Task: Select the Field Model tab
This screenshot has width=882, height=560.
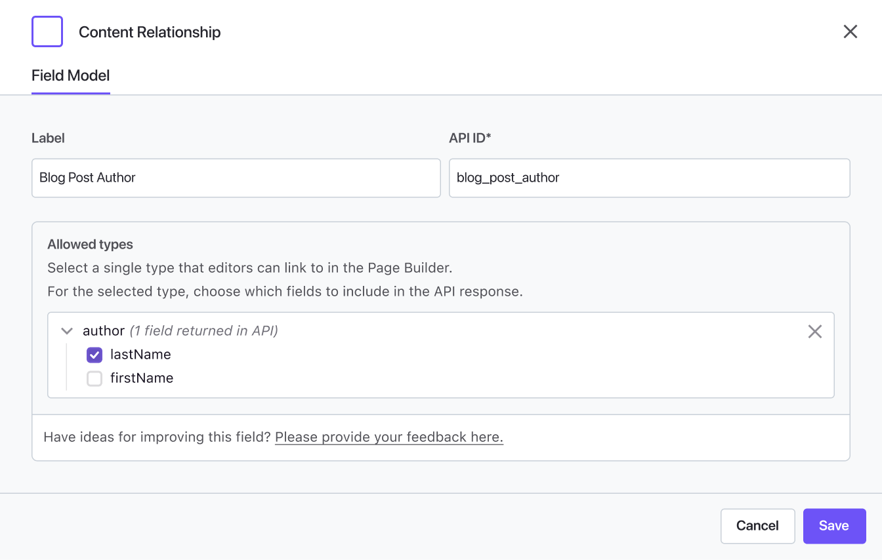Action: tap(71, 75)
